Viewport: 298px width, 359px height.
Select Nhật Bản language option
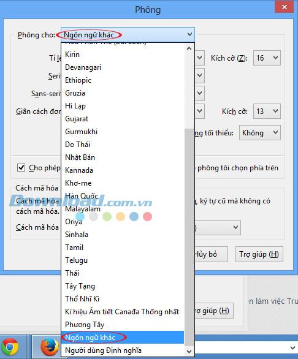click(123, 157)
